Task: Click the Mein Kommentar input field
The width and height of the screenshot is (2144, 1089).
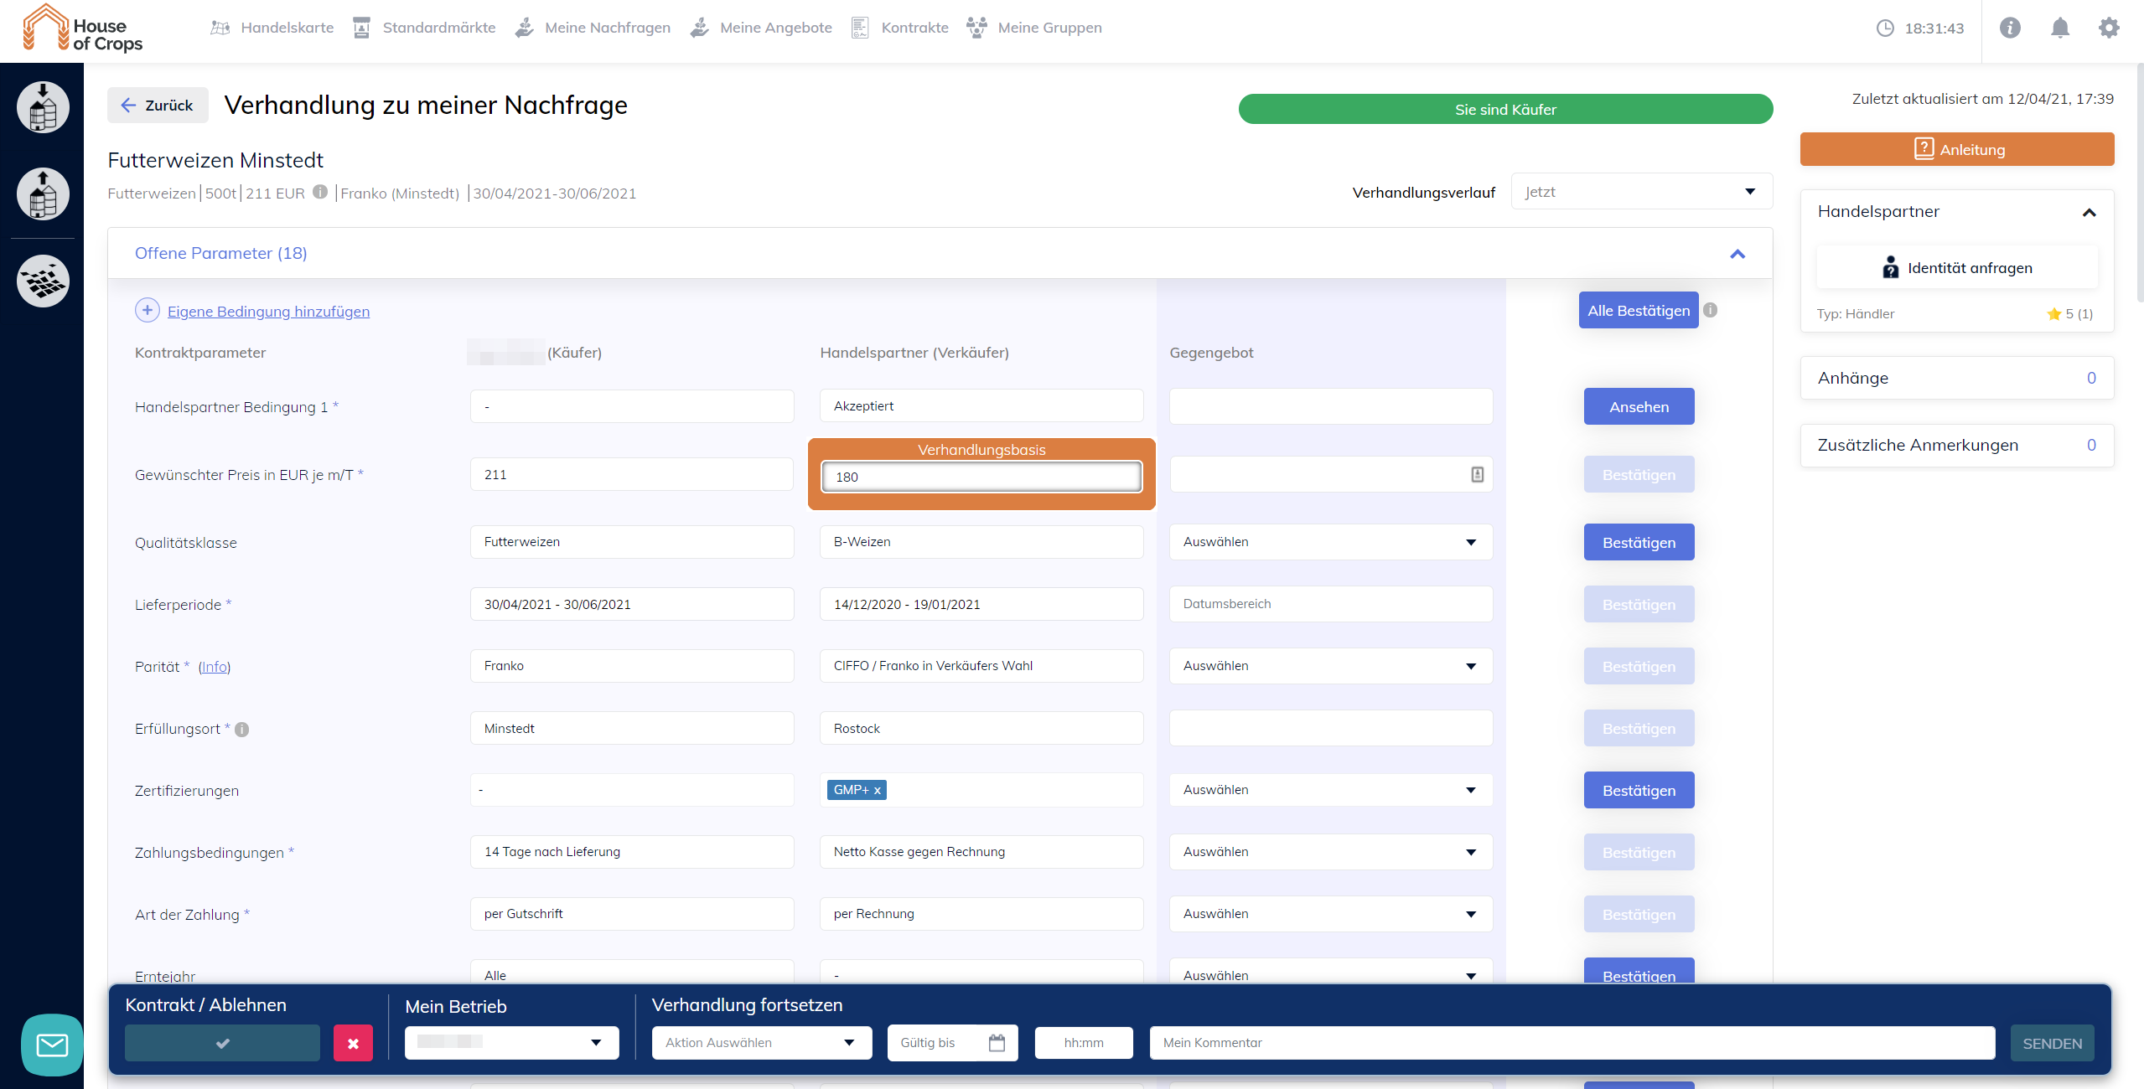Action: tap(1572, 1043)
